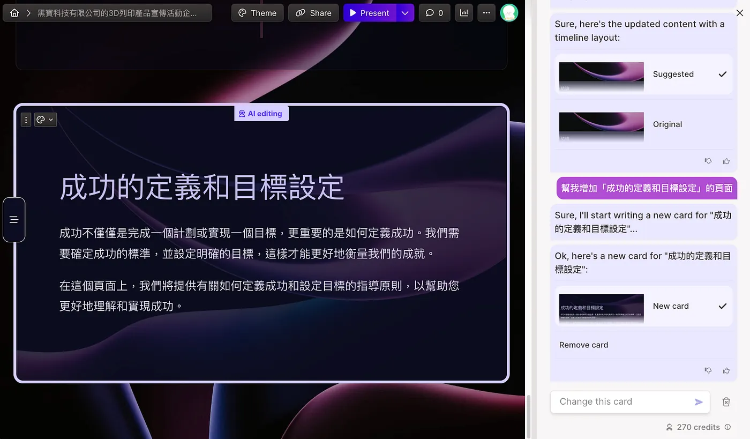The height and width of the screenshot is (439, 750).
Task: Open the info icon beside 270 credits
Action: [x=727, y=427]
